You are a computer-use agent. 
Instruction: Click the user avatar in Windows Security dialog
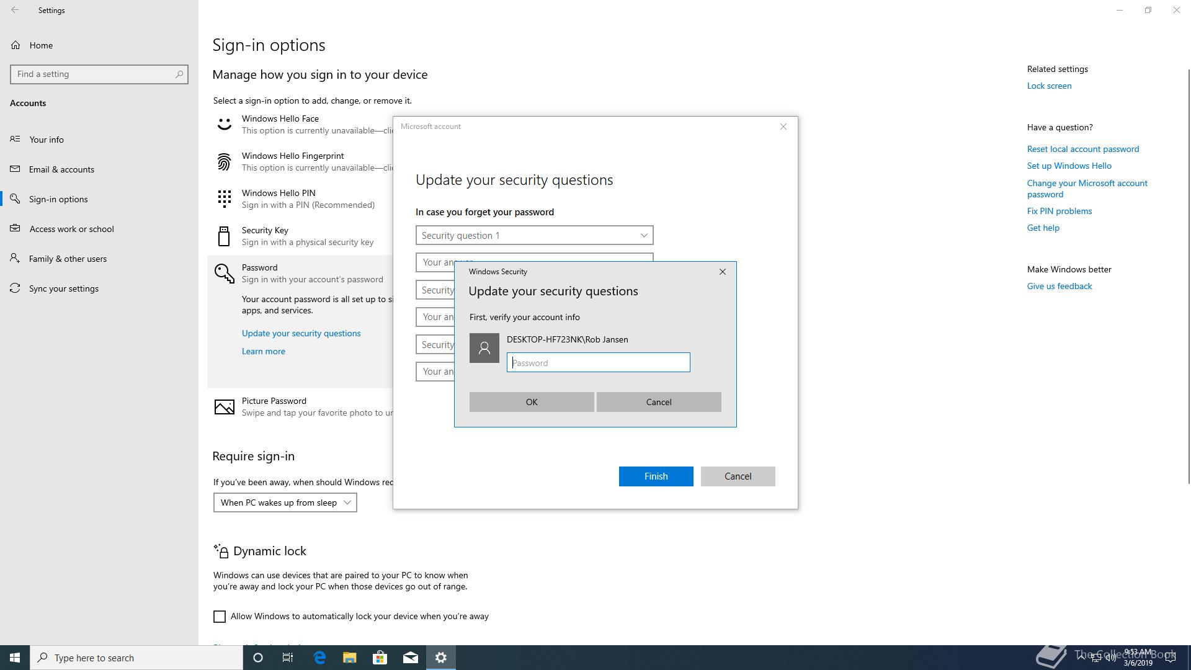[484, 348]
